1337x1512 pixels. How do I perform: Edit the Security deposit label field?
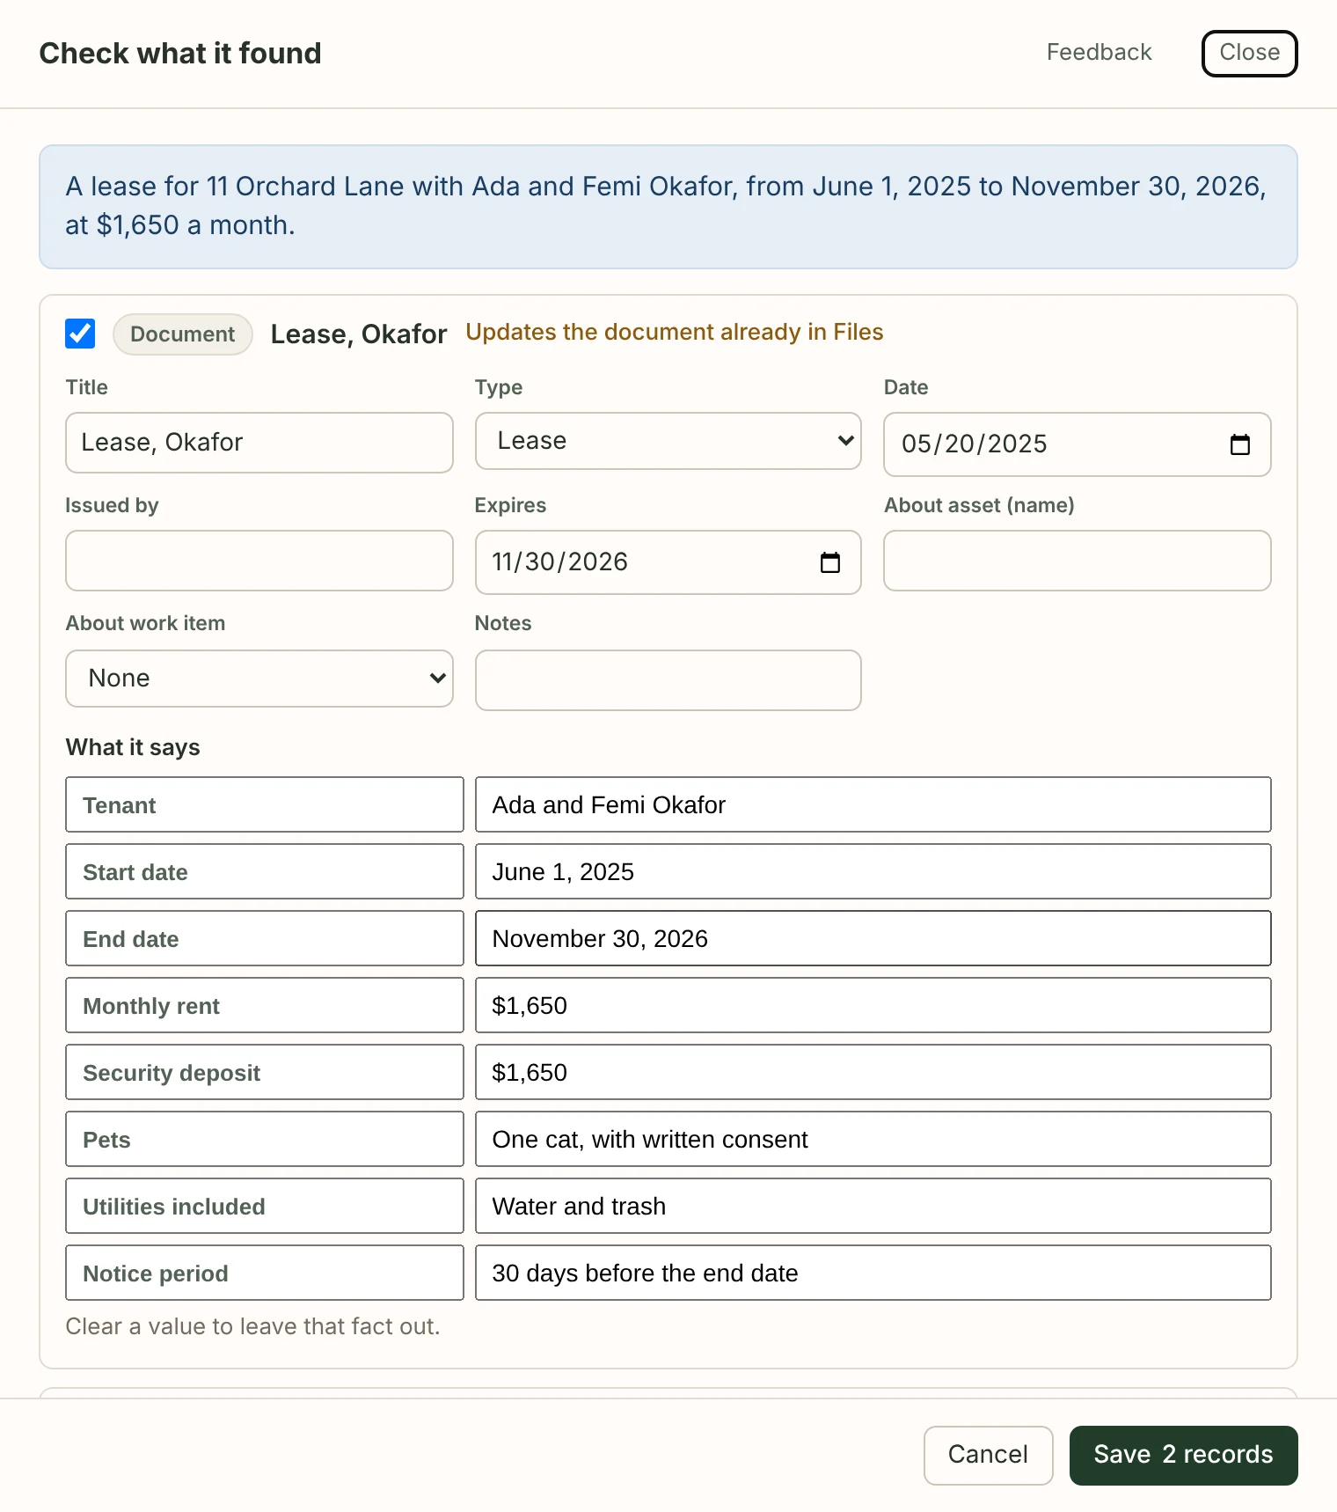pyautogui.click(x=265, y=1072)
